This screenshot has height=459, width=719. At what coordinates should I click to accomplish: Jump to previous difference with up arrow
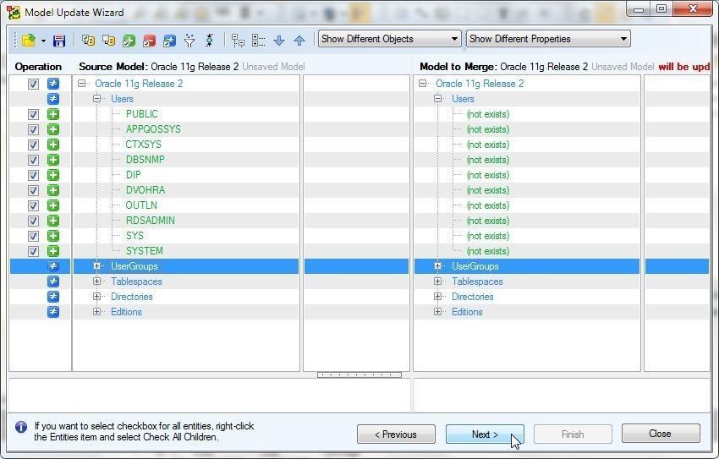coord(299,41)
